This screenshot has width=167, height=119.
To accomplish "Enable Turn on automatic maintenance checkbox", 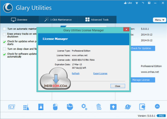I will 4,29.
